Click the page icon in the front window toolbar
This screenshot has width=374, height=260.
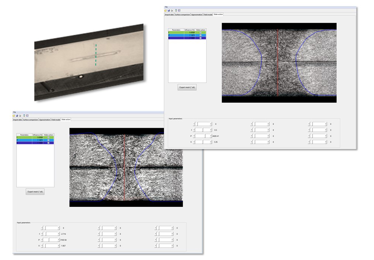176,10
